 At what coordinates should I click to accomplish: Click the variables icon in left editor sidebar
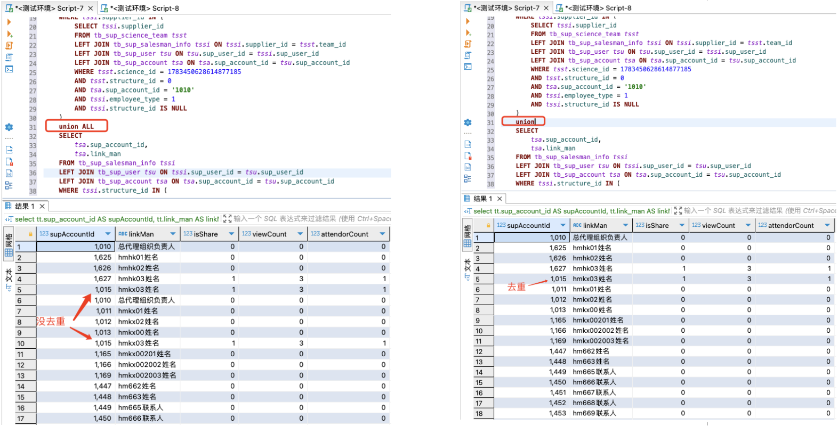(x=9, y=173)
